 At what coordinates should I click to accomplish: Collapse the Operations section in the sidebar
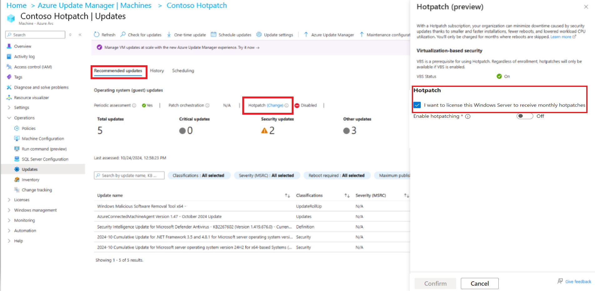pos(9,118)
